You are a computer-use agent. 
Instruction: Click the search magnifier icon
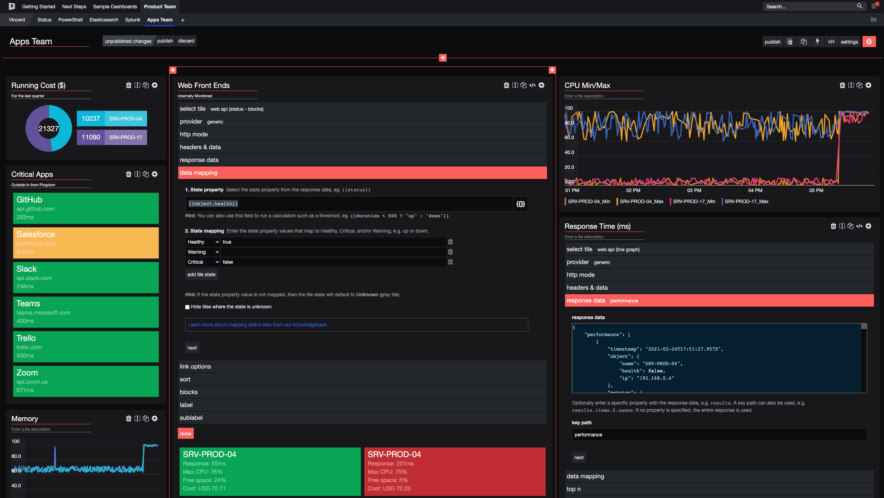[x=859, y=6]
